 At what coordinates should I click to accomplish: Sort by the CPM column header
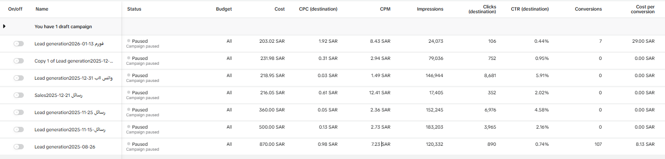(385, 9)
